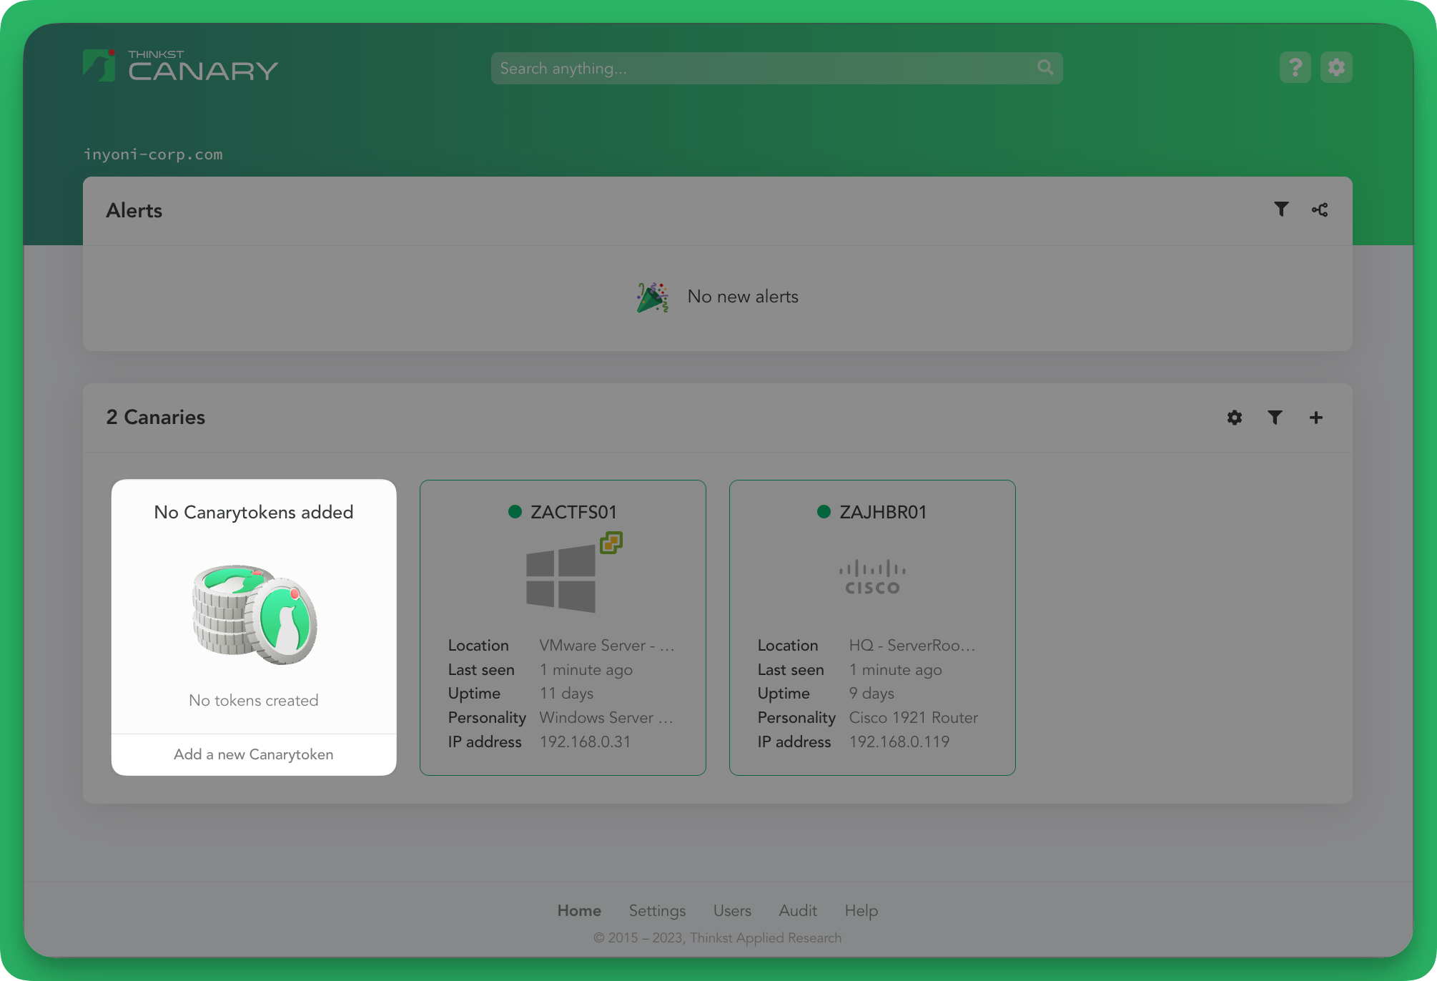The height and width of the screenshot is (981, 1437).
Task: Open Help link in footer
Action: point(861,911)
